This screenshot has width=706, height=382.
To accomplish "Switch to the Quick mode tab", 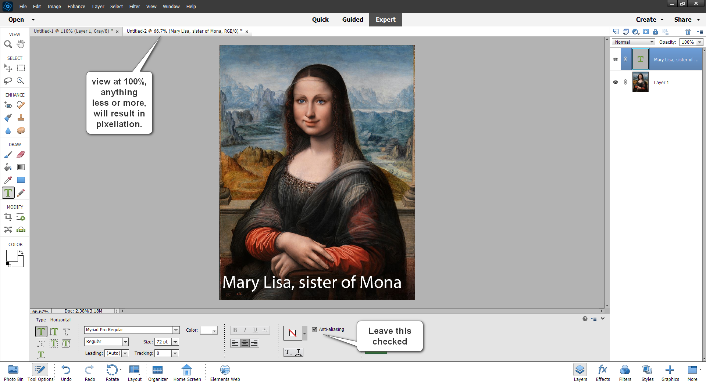I will 320,19.
